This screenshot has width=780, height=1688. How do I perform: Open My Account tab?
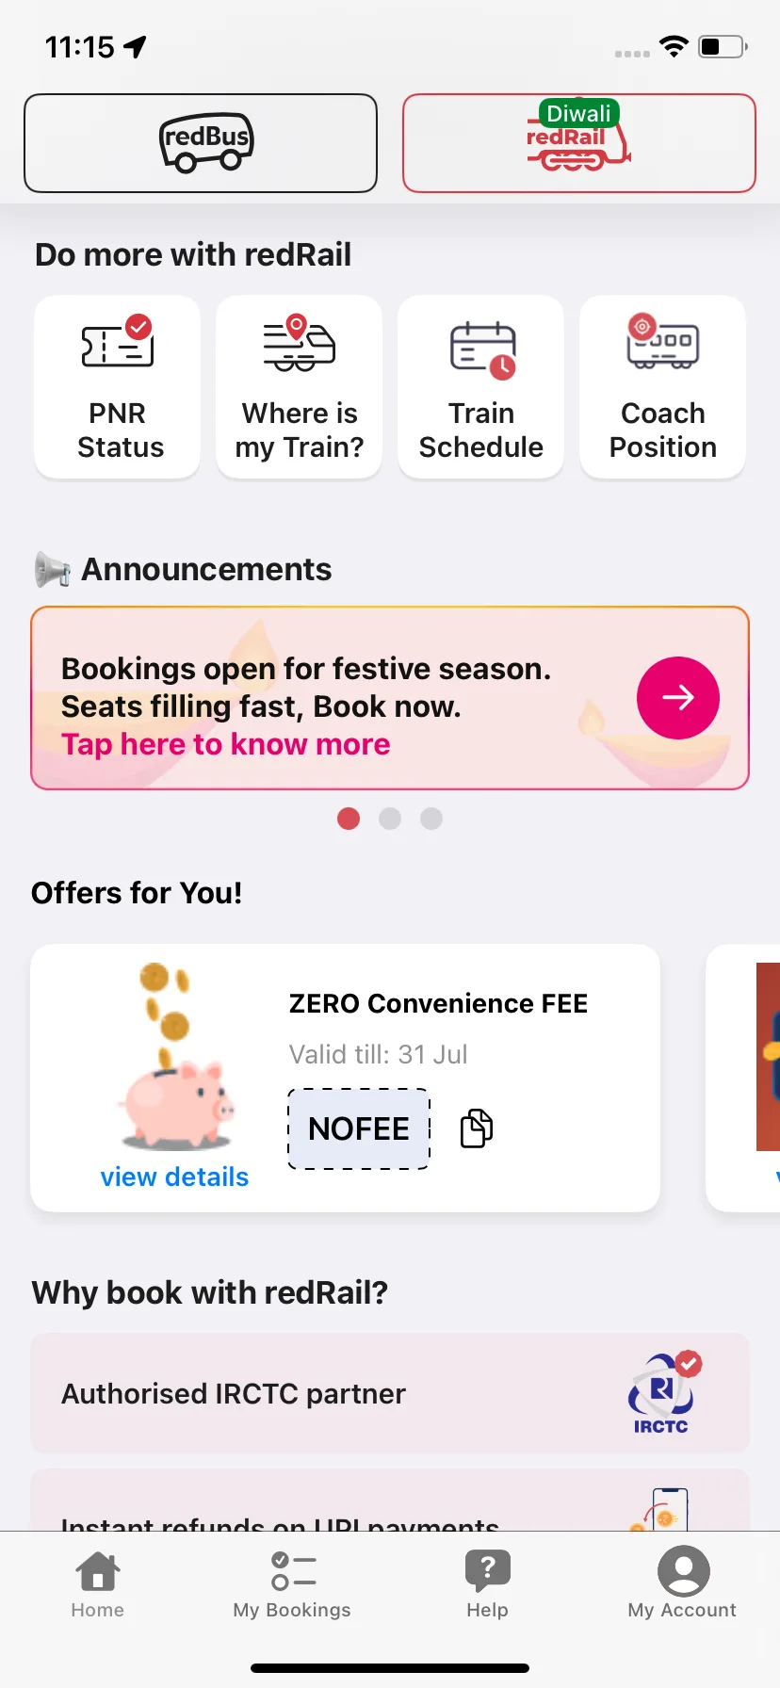tap(682, 1584)
